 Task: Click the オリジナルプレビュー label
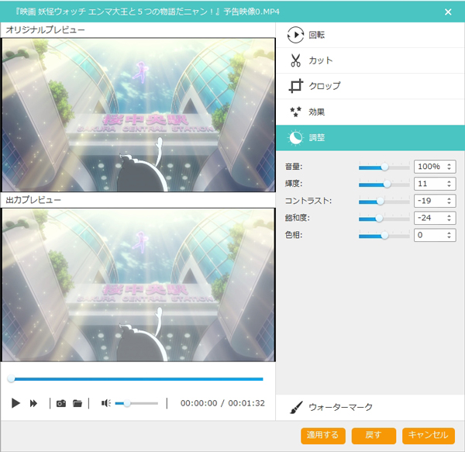point(46,30)
